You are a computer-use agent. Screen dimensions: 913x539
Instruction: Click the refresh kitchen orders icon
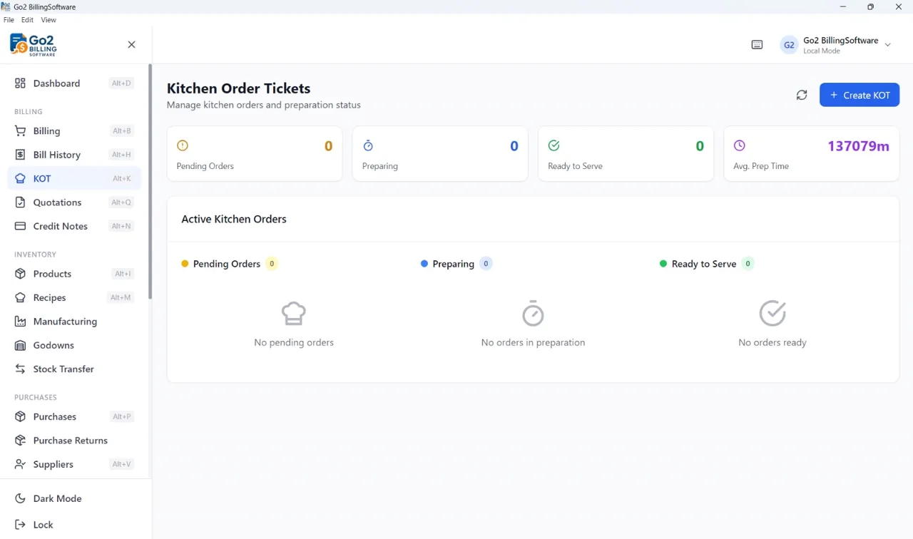point(802,95)
